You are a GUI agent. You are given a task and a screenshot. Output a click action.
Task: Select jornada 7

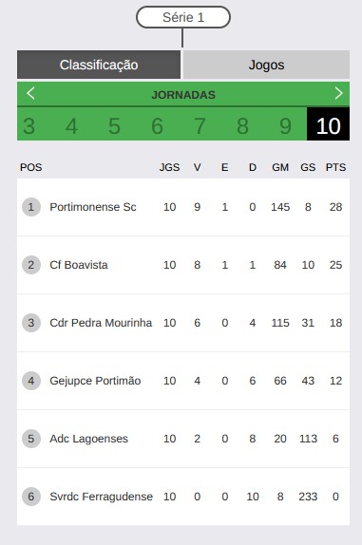click(200, 126)
